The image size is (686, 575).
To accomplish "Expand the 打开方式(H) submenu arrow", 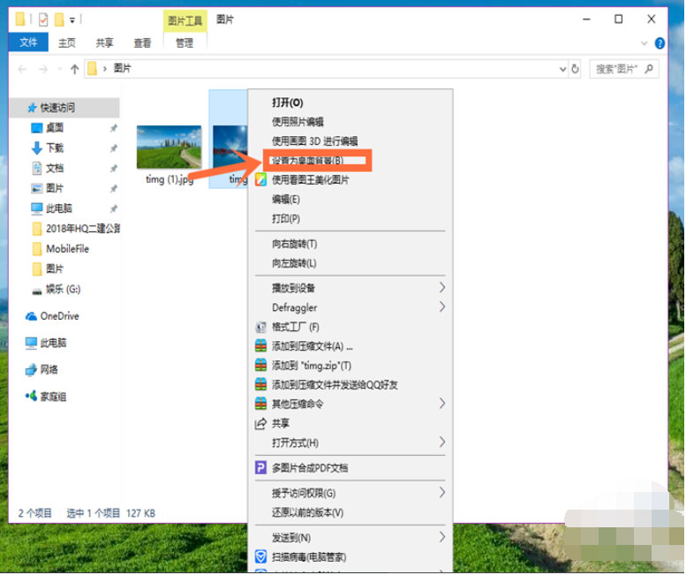I will coord(441,442).
